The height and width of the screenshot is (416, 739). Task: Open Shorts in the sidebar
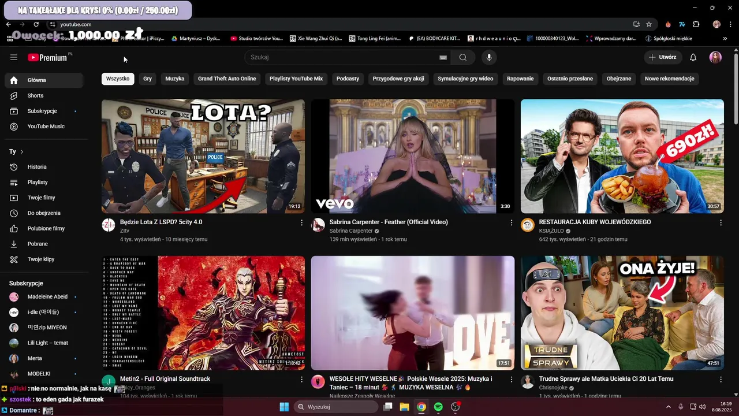tap(44, 95)
